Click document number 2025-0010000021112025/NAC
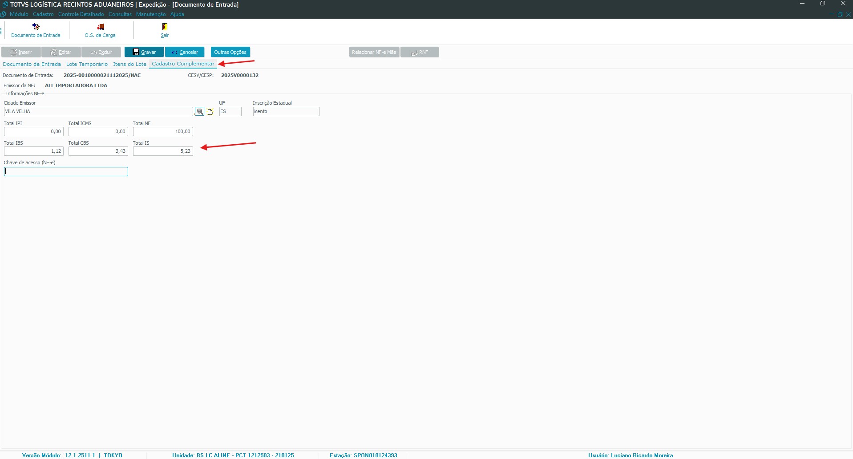The height and width of the screenshot is (459, 853). pos(102,75)
